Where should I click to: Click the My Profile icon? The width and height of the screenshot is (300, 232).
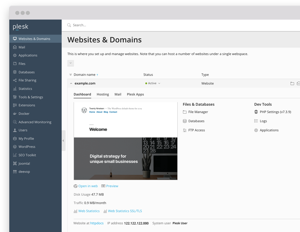coord(15,138)
